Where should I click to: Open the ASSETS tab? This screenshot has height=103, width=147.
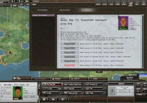coord(79,79)
